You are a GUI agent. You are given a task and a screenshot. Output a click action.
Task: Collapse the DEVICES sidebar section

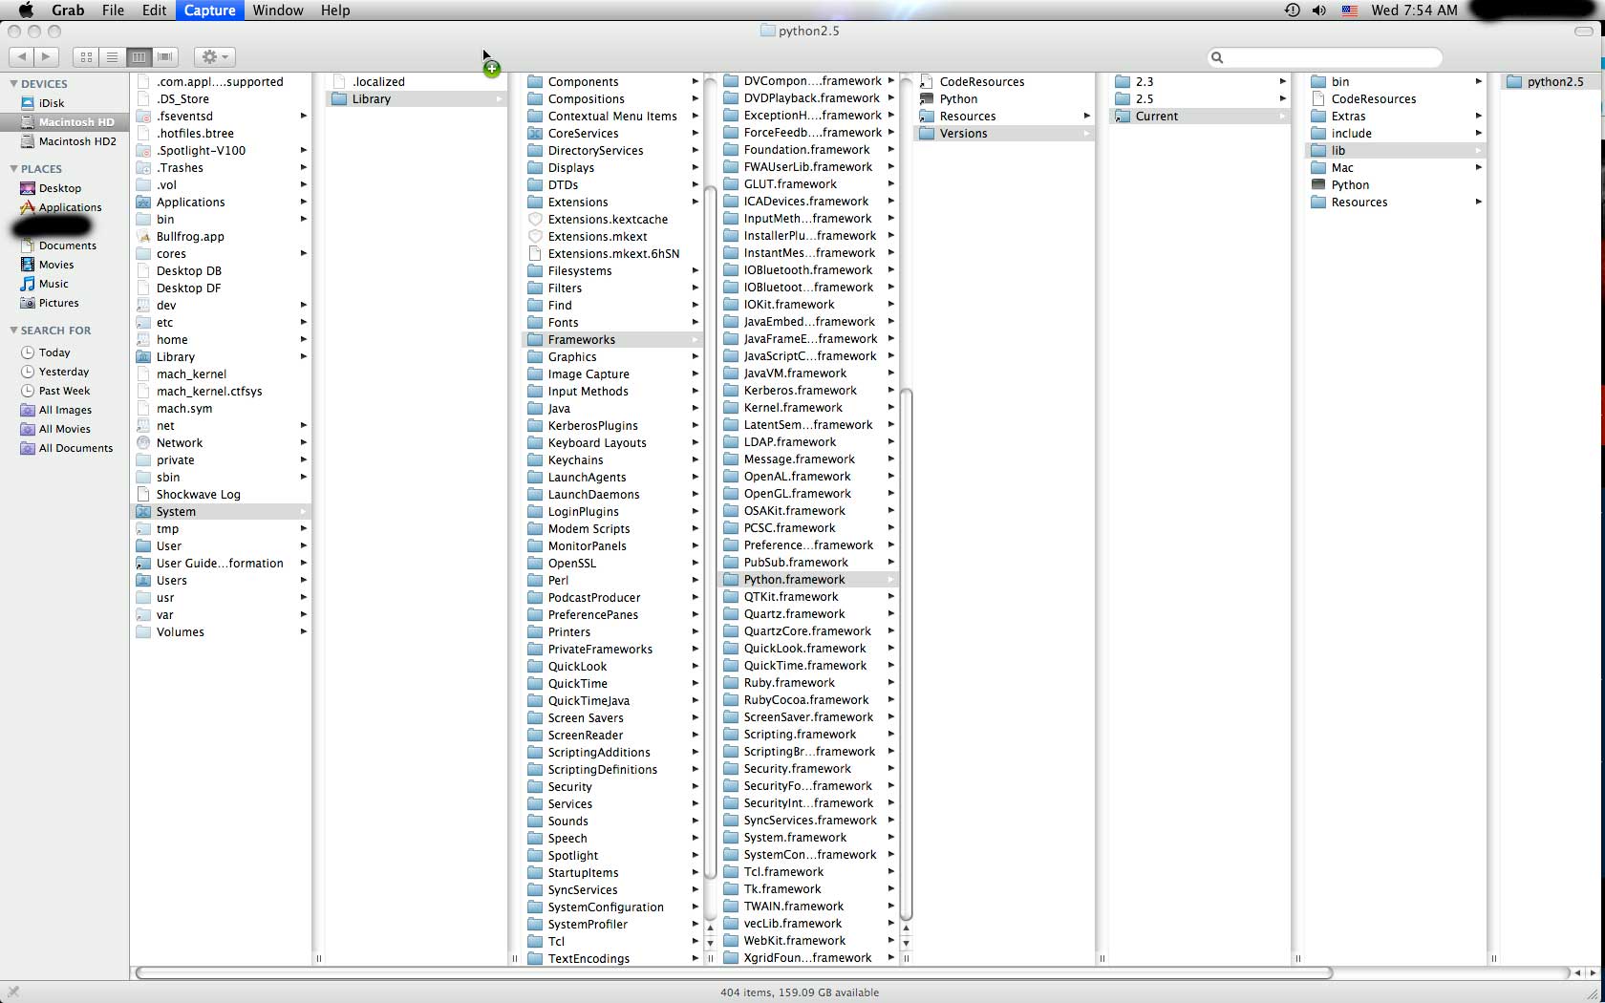13,84
